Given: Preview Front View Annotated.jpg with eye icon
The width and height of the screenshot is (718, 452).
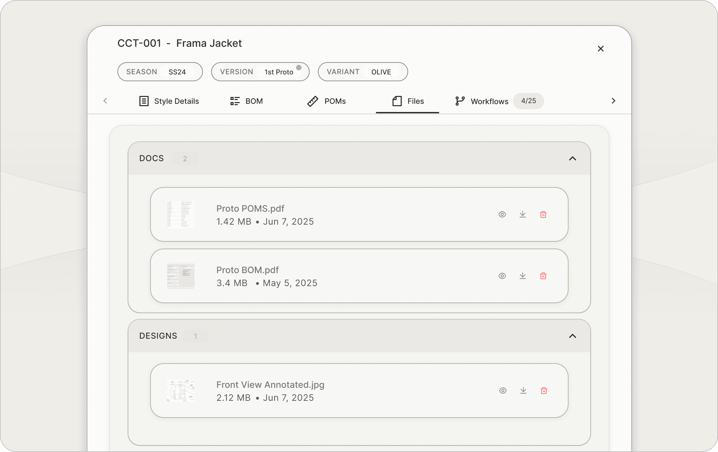Looking at the screenshot, I should (x=503, y=391).
